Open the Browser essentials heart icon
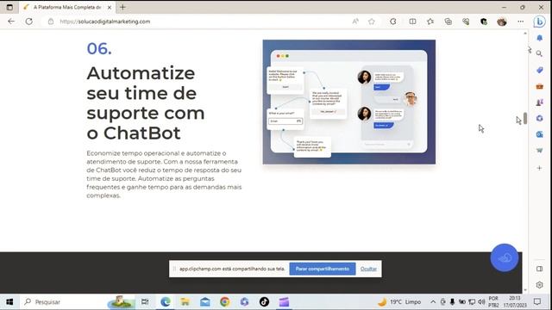The height and width of the screenshot is (310, 552). [x=466, y=22]
